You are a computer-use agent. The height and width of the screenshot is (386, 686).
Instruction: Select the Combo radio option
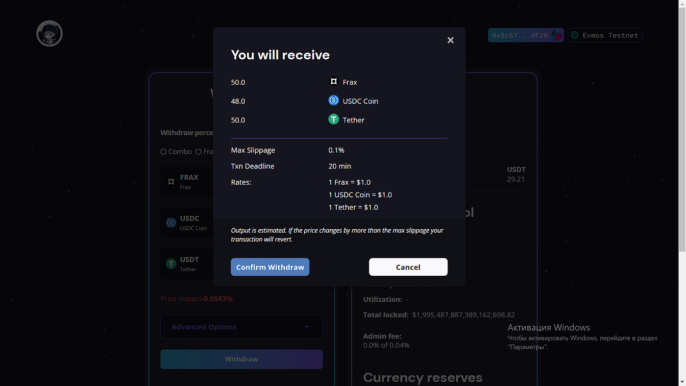(164, 152)
